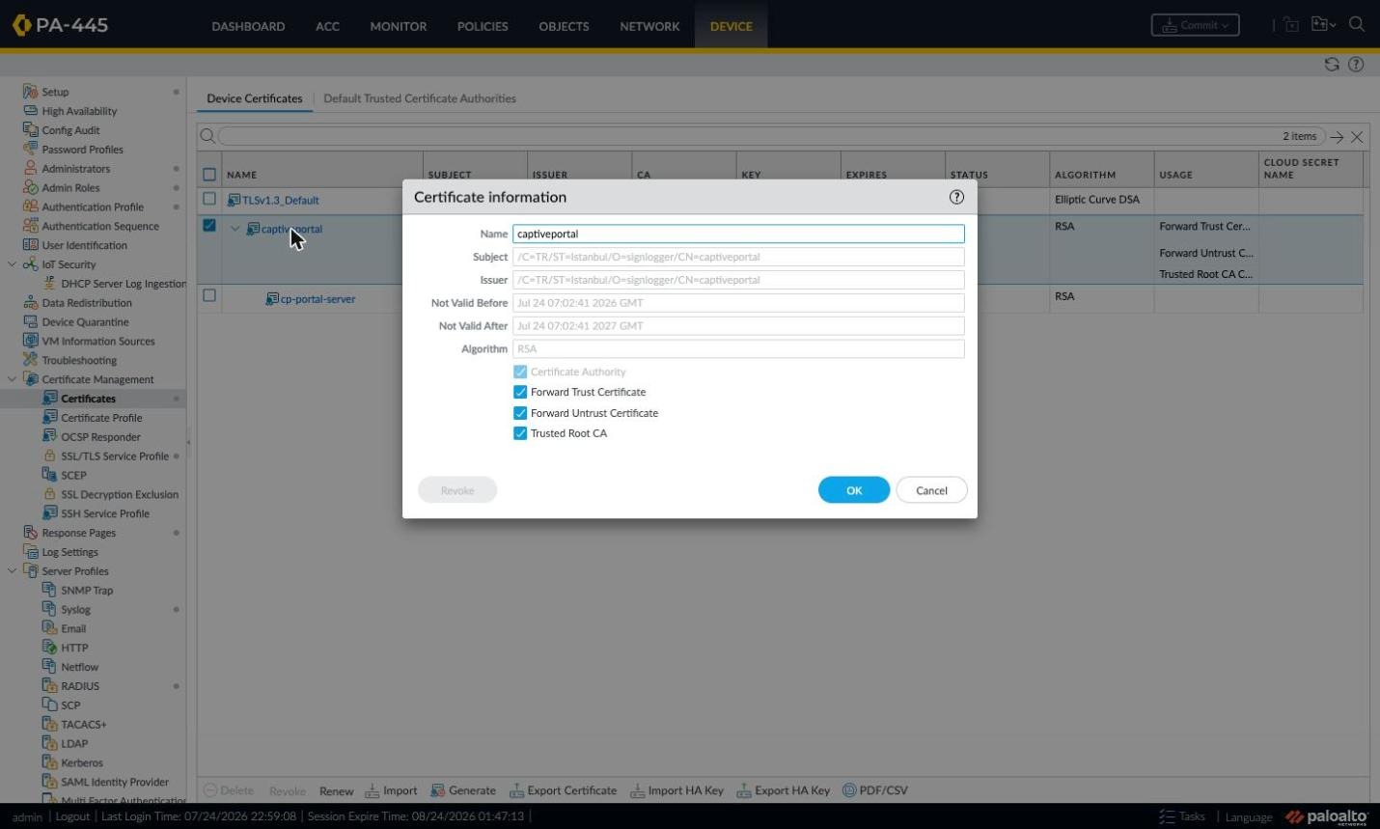Click the Tasks icon in the status bar
The height and width of the screenshot is (829, 1380).
click(x=1167, y=816)
